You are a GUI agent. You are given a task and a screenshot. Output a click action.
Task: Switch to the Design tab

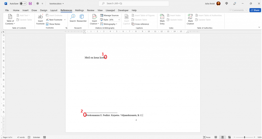pyautogui.click(x=43, y=10)
